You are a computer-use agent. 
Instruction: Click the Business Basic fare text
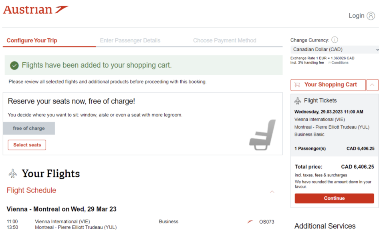click(x=309, y=134)
